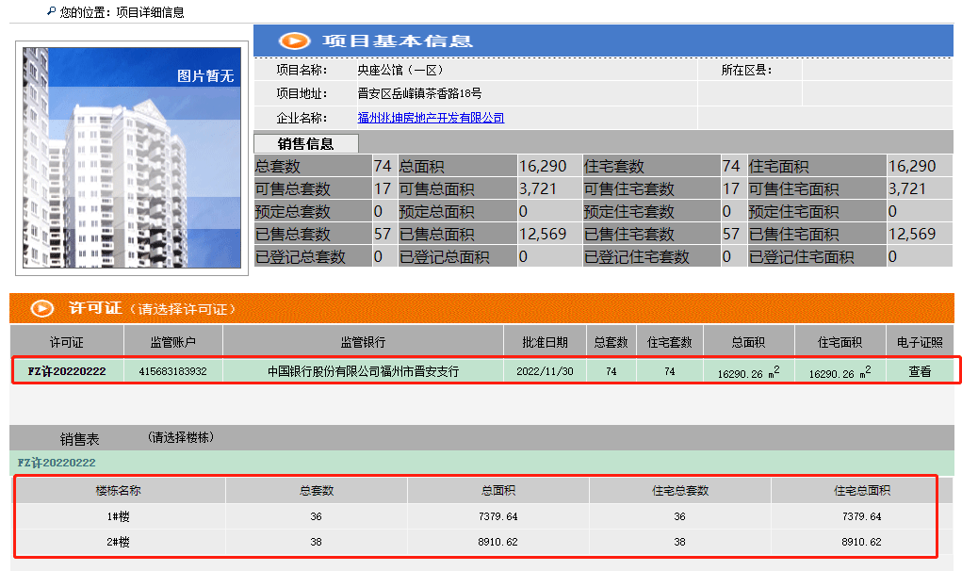The image size is (962, 571).
Task: Click the 住宅总面积 column header
Action: pos(862,491)
